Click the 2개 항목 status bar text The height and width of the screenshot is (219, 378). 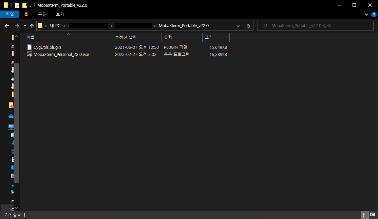[x=13, y=215]
